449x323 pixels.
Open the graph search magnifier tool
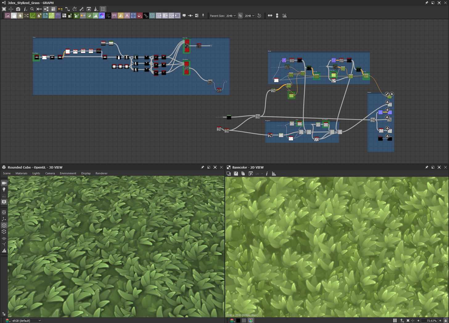pyautogui.click(x=32, y=9)
